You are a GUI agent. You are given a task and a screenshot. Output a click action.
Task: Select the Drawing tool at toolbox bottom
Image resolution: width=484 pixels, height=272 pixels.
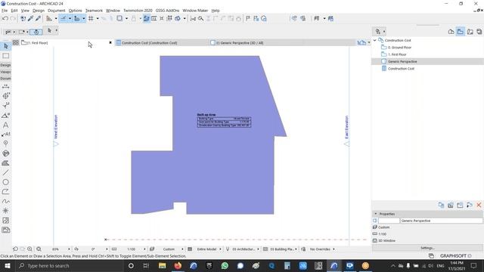tap(5, 230)
